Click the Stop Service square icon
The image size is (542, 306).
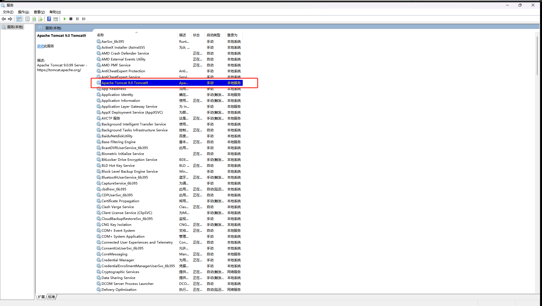pyautogui.click(x=71, y=19)
